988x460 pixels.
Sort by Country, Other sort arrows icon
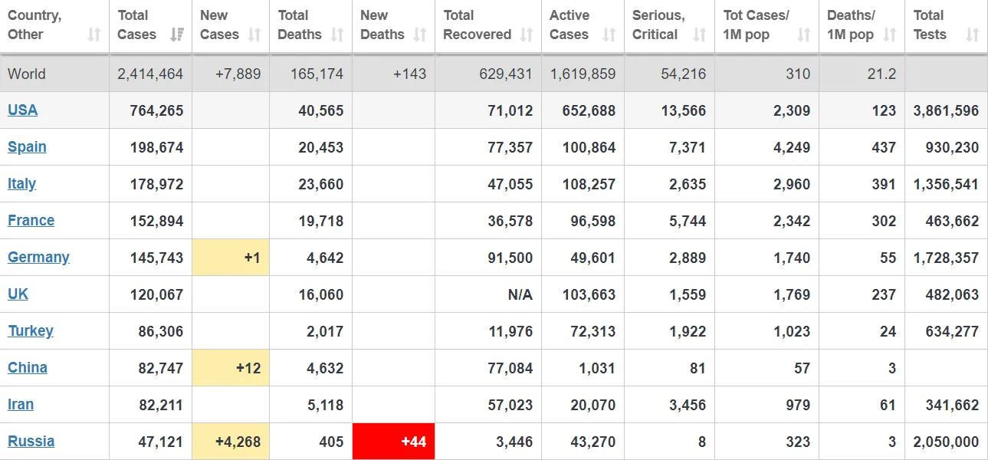pos(94,34)
